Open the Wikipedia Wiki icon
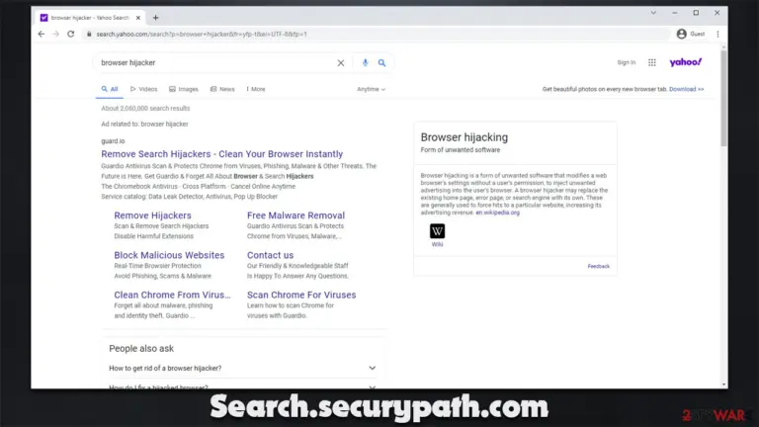This screenshot has width=759, height=427. coord(437,231)
